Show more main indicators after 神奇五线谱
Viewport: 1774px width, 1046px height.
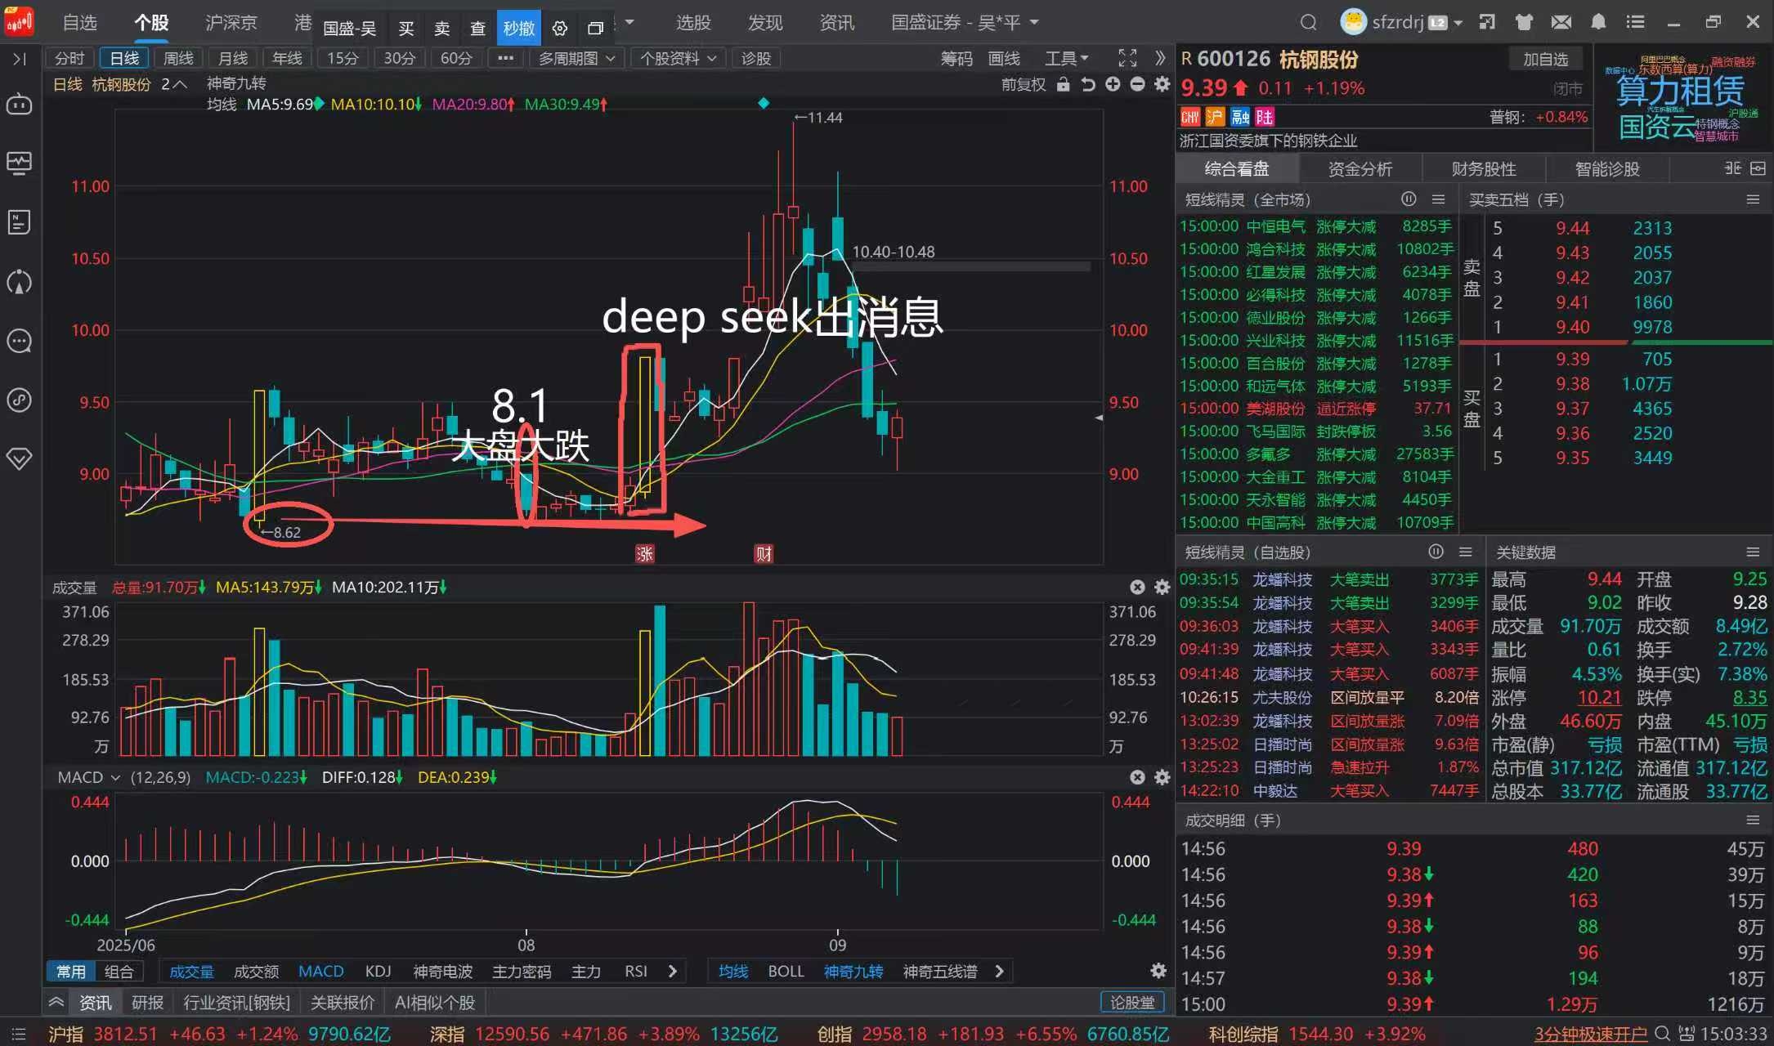point(999,971)
